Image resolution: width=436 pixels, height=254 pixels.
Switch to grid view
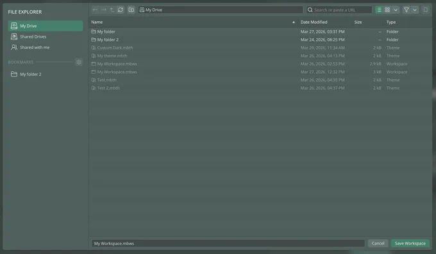tap(387, 10)
